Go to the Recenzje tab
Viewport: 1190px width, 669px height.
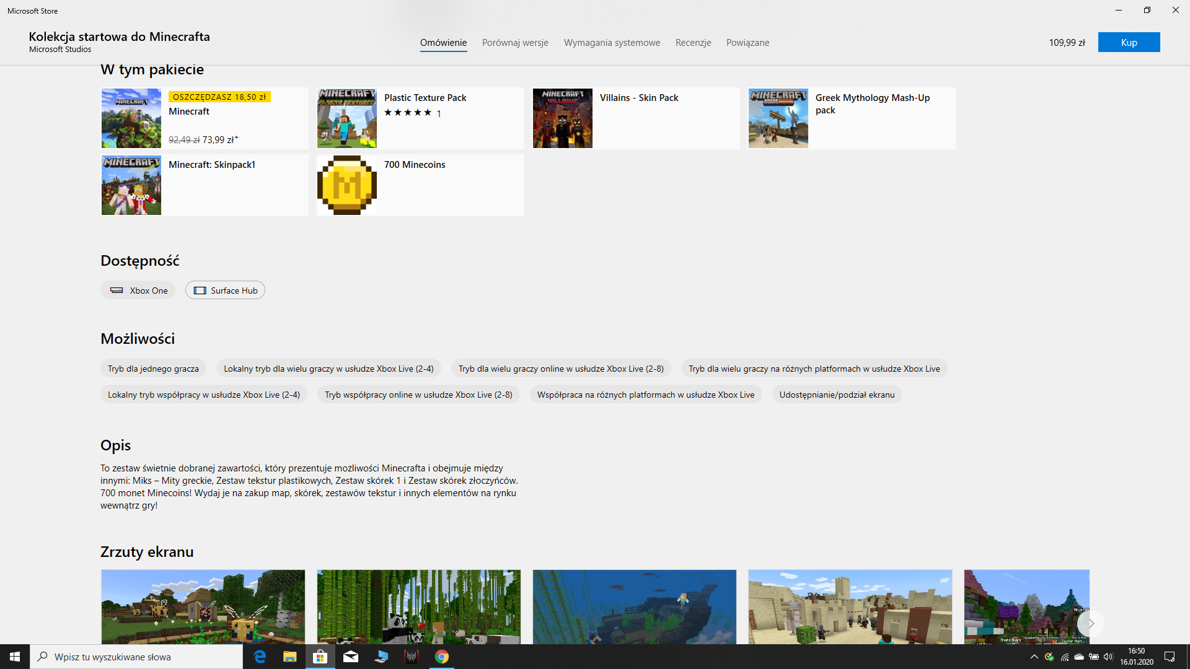pyautogui.click(x=693, y=43)
